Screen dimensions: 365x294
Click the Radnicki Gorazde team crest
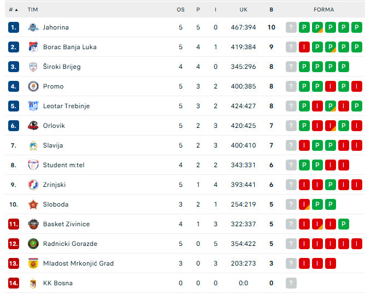tap(33, 244)
